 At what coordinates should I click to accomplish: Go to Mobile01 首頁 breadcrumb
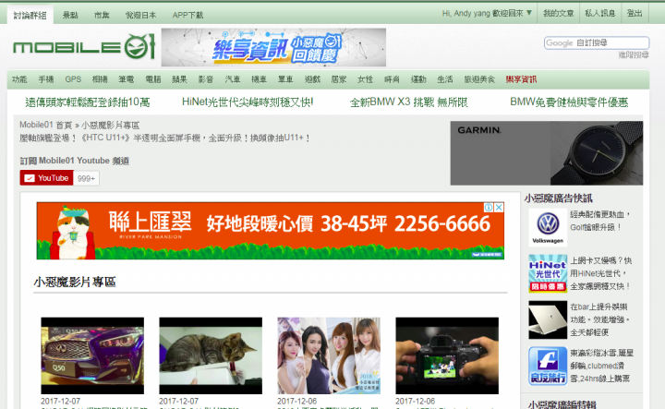click(46, 125)
